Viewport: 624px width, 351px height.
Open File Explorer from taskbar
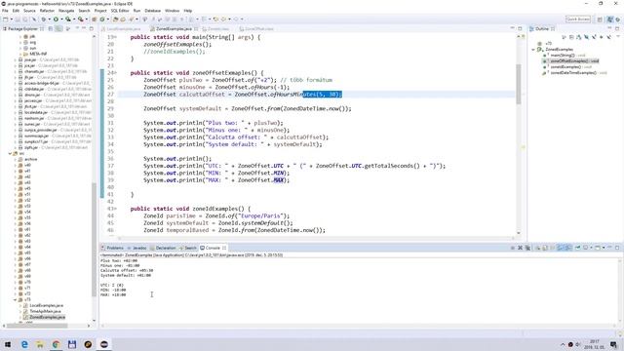pos(40,344)
